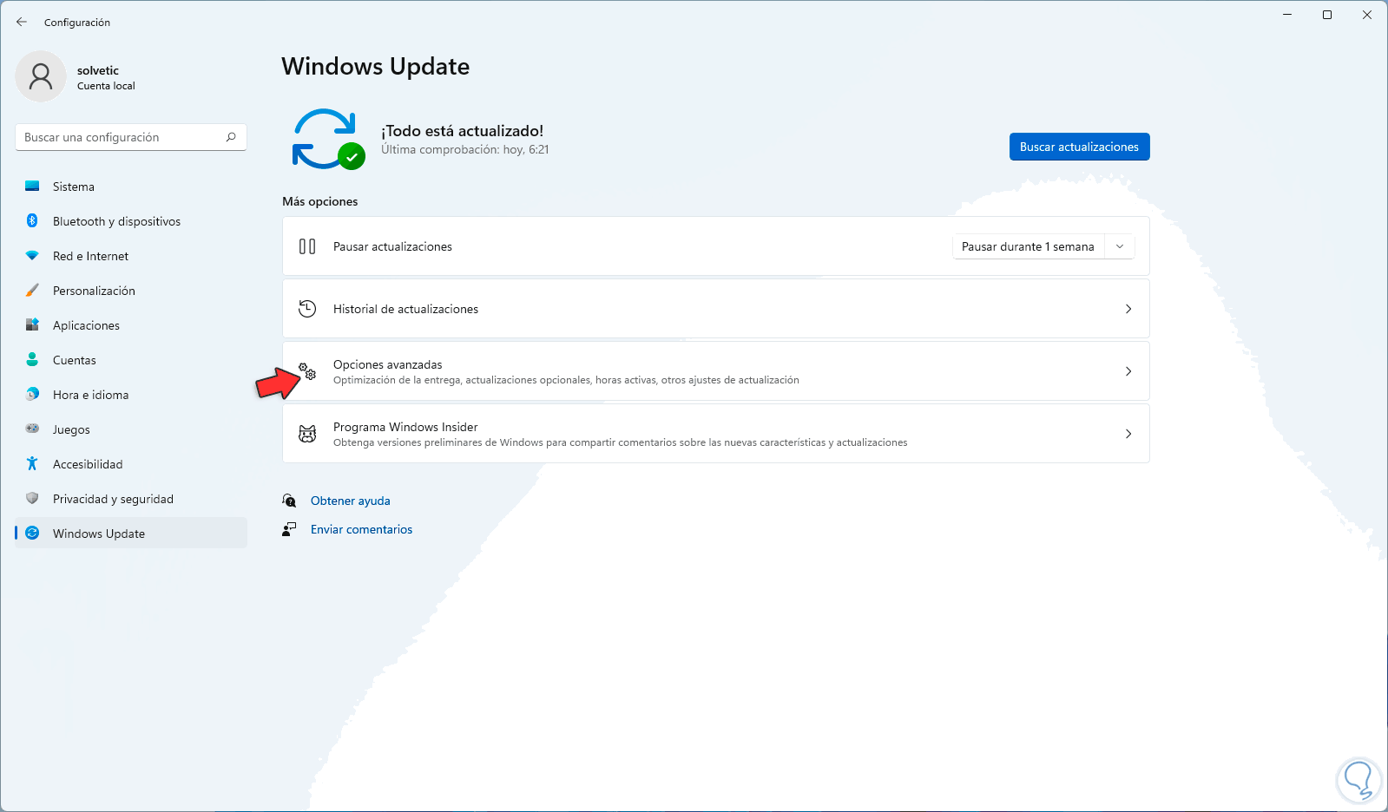Open the Pausar durante 1 semana dropdown arrow
The width and height of the screenshot is (1388, 812).
tap(1120, 246)
